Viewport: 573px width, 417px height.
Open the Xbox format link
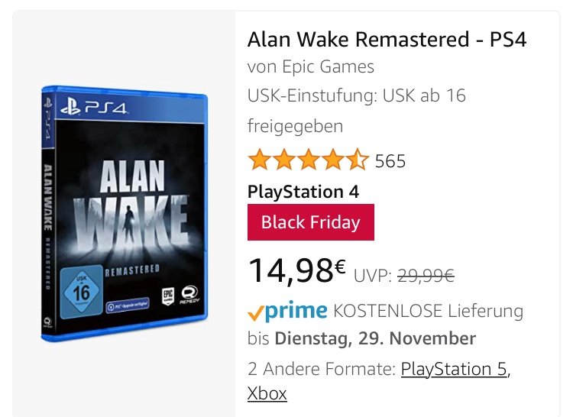click(x=267, y=393)
